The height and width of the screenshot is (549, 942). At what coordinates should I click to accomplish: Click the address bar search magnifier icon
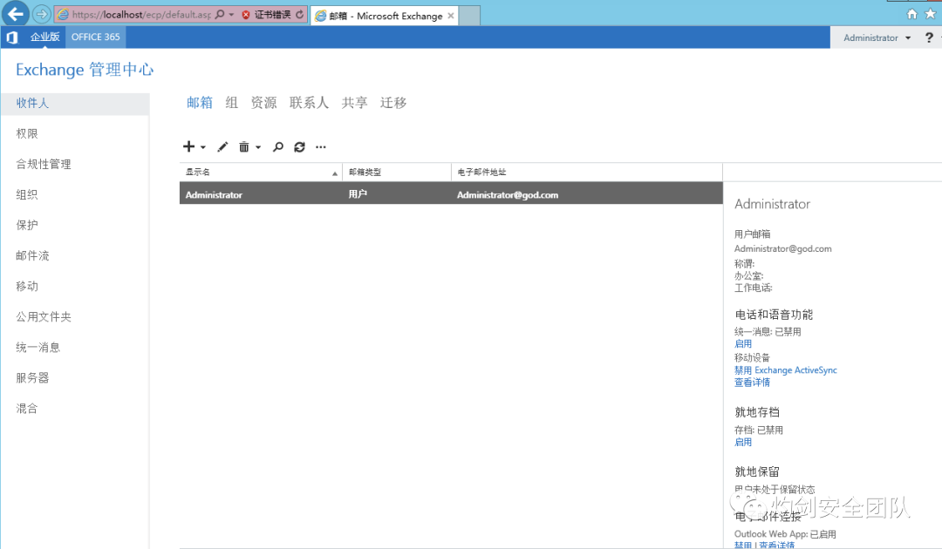[x=220, y=15]
